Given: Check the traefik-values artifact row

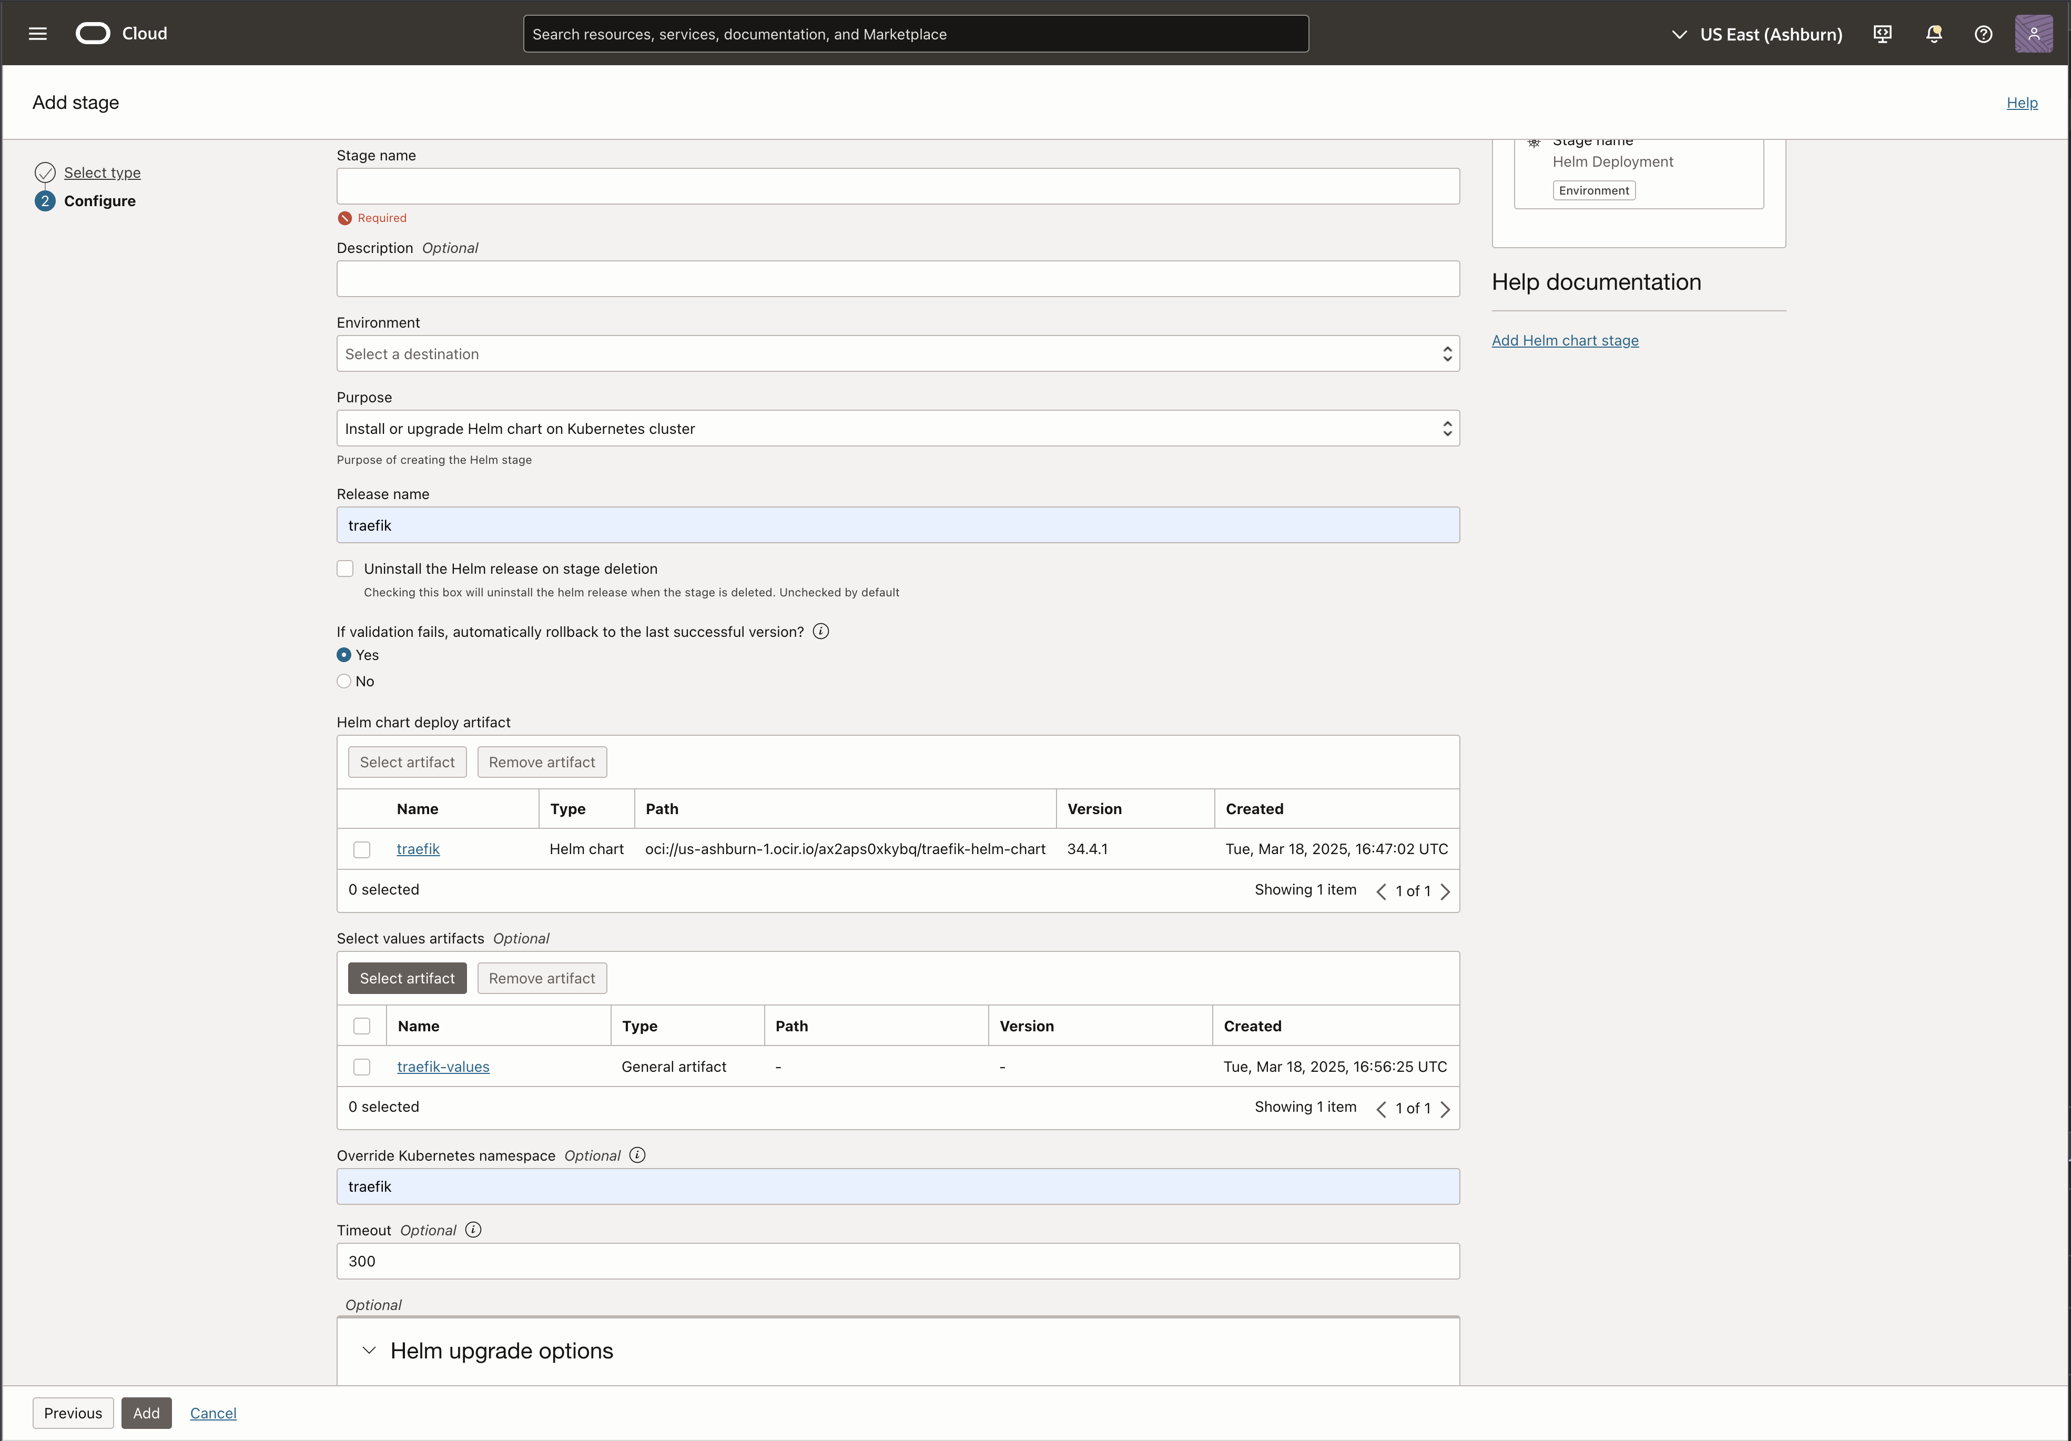Looking at the screenshot, I should (x=362, y=1067).
